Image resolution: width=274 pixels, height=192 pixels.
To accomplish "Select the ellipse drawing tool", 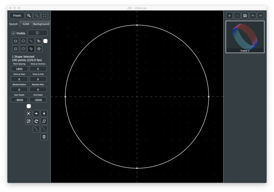I will pos(23,41).
